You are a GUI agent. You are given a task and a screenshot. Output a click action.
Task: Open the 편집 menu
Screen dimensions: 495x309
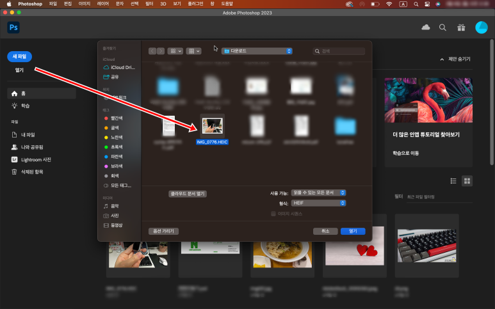(x=68, y=4)
